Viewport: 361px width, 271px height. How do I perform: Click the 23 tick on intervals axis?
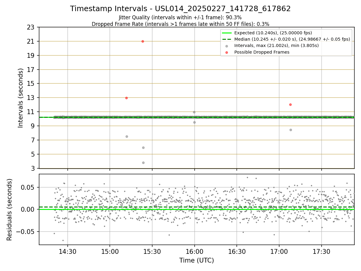31,27
